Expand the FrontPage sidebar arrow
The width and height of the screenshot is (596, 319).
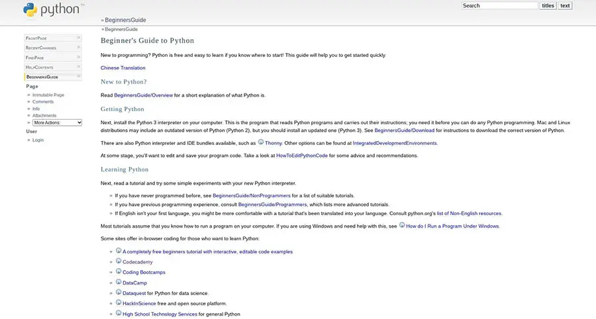tap(78, 38)
